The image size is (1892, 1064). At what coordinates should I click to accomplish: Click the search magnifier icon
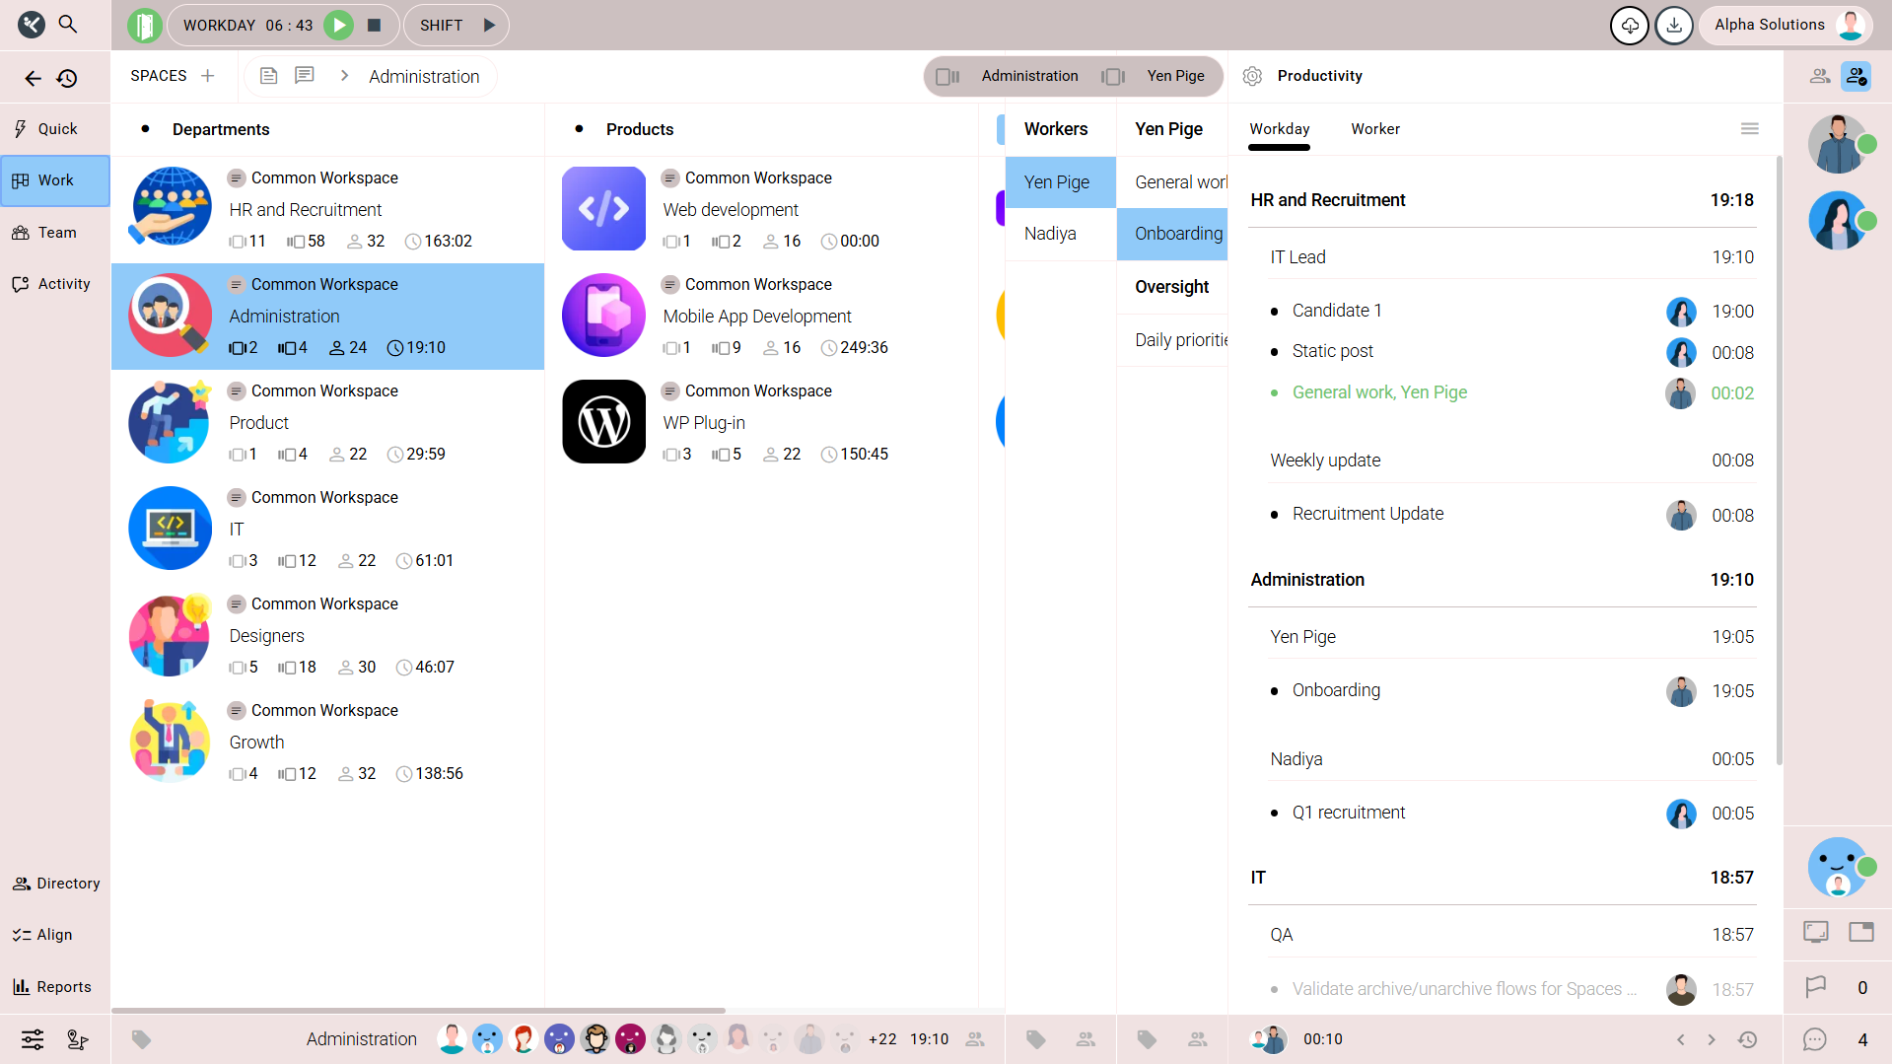68,24
